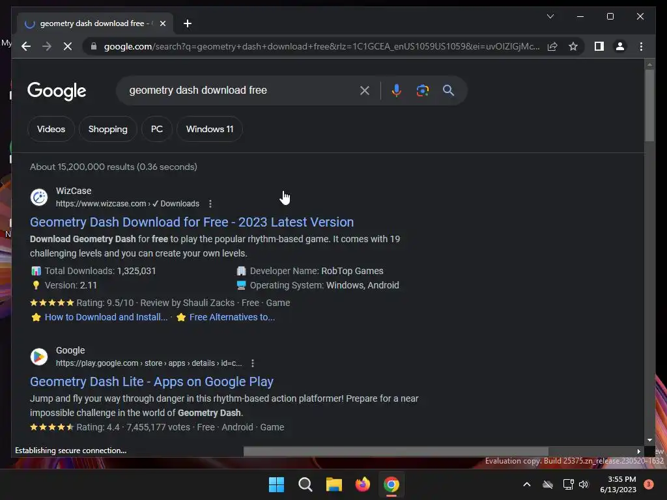667x500 pixels.
Task: Close the geometry dash download free tab
Action: click(x=162, y=23)
